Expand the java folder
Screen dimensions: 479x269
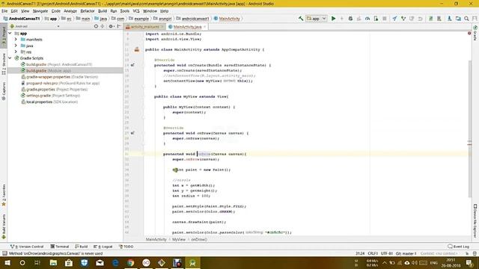click(x=16, y=46)
